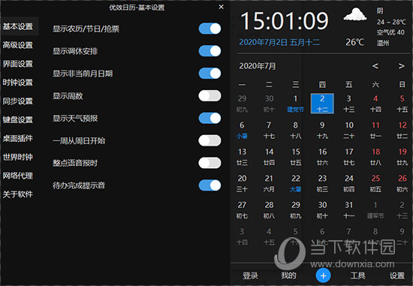Viewport: 413px width, 286px height.
Task: Select July 22 大暑
Action: 296,183
